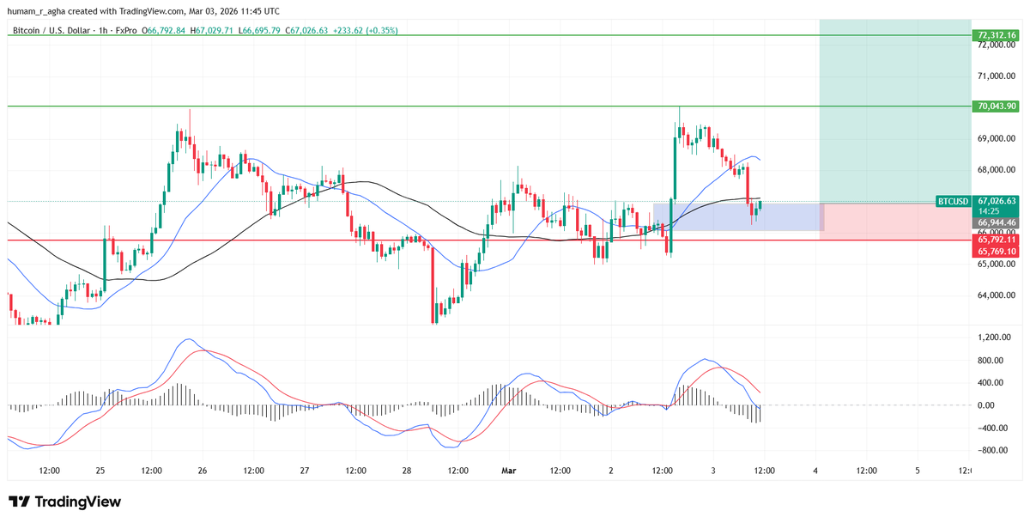
Task: Click the 71,000.00 price axis value
Action: pos(996,76)
